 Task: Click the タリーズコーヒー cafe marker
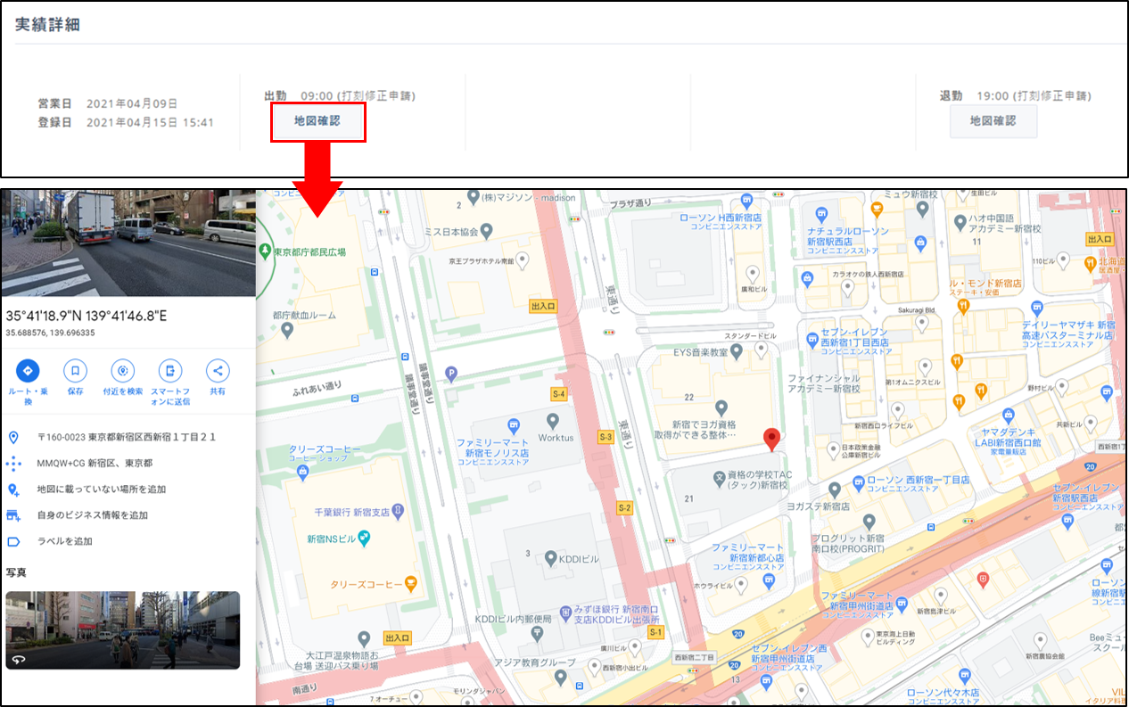pos(410,584)
